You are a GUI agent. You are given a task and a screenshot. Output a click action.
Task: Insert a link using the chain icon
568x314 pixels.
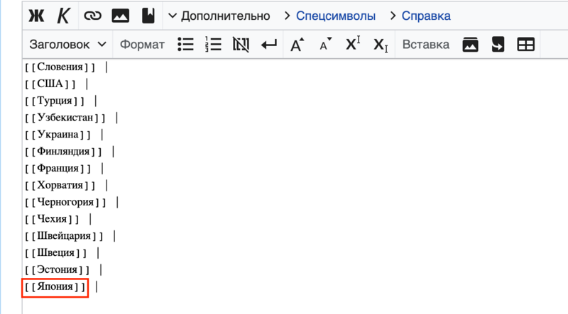pyautogui.click(x=92, y=16)
